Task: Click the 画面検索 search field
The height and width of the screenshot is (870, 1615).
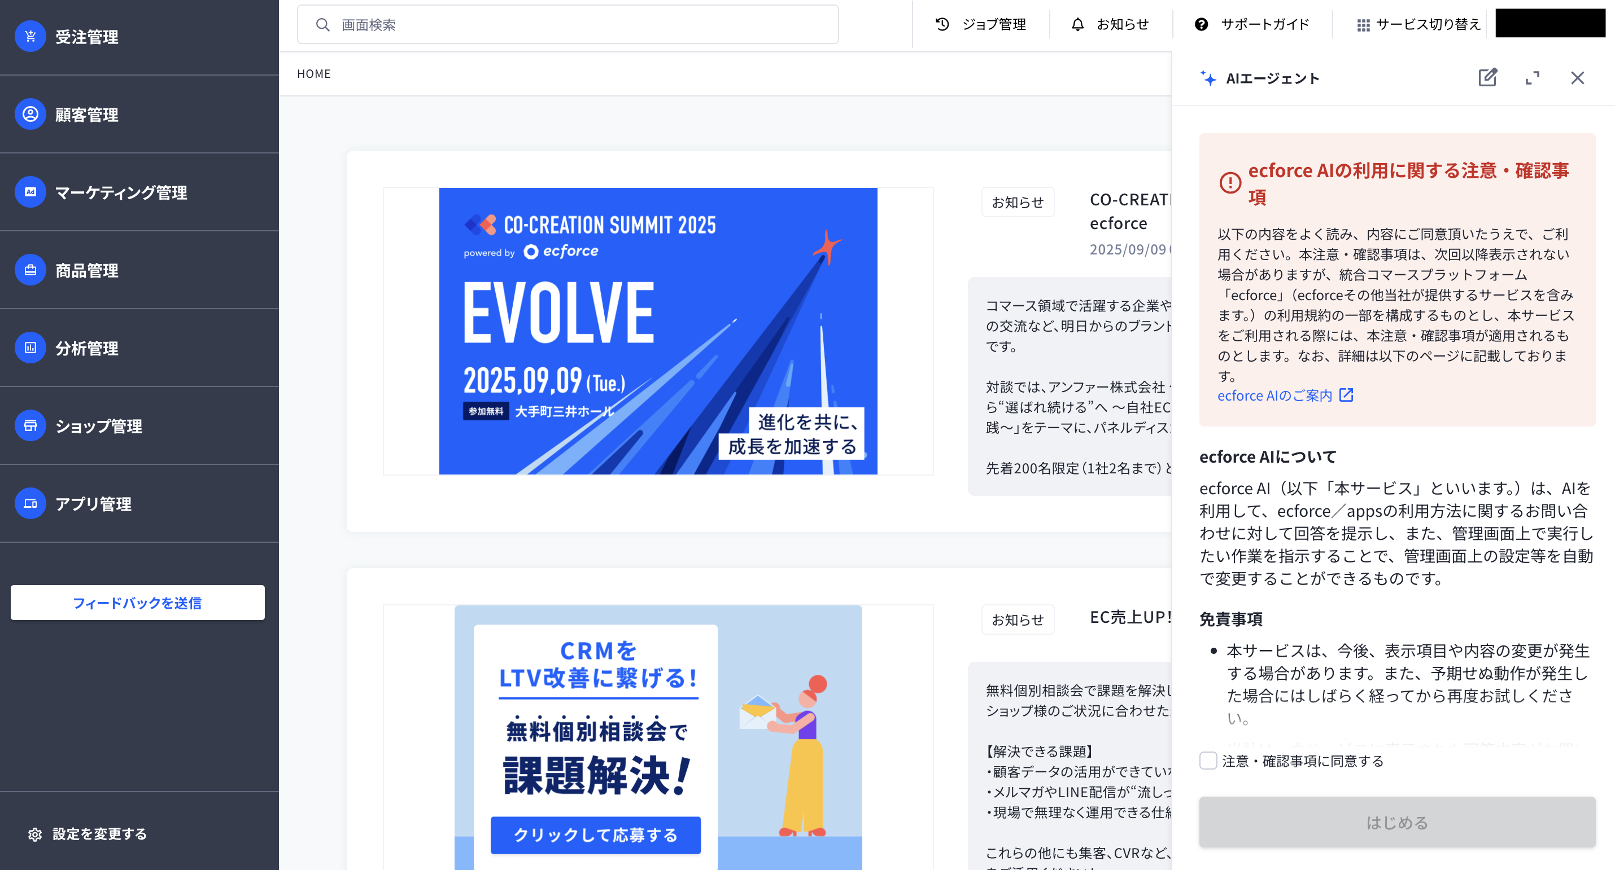Action: pyautogui.click(x=568, y=24)
